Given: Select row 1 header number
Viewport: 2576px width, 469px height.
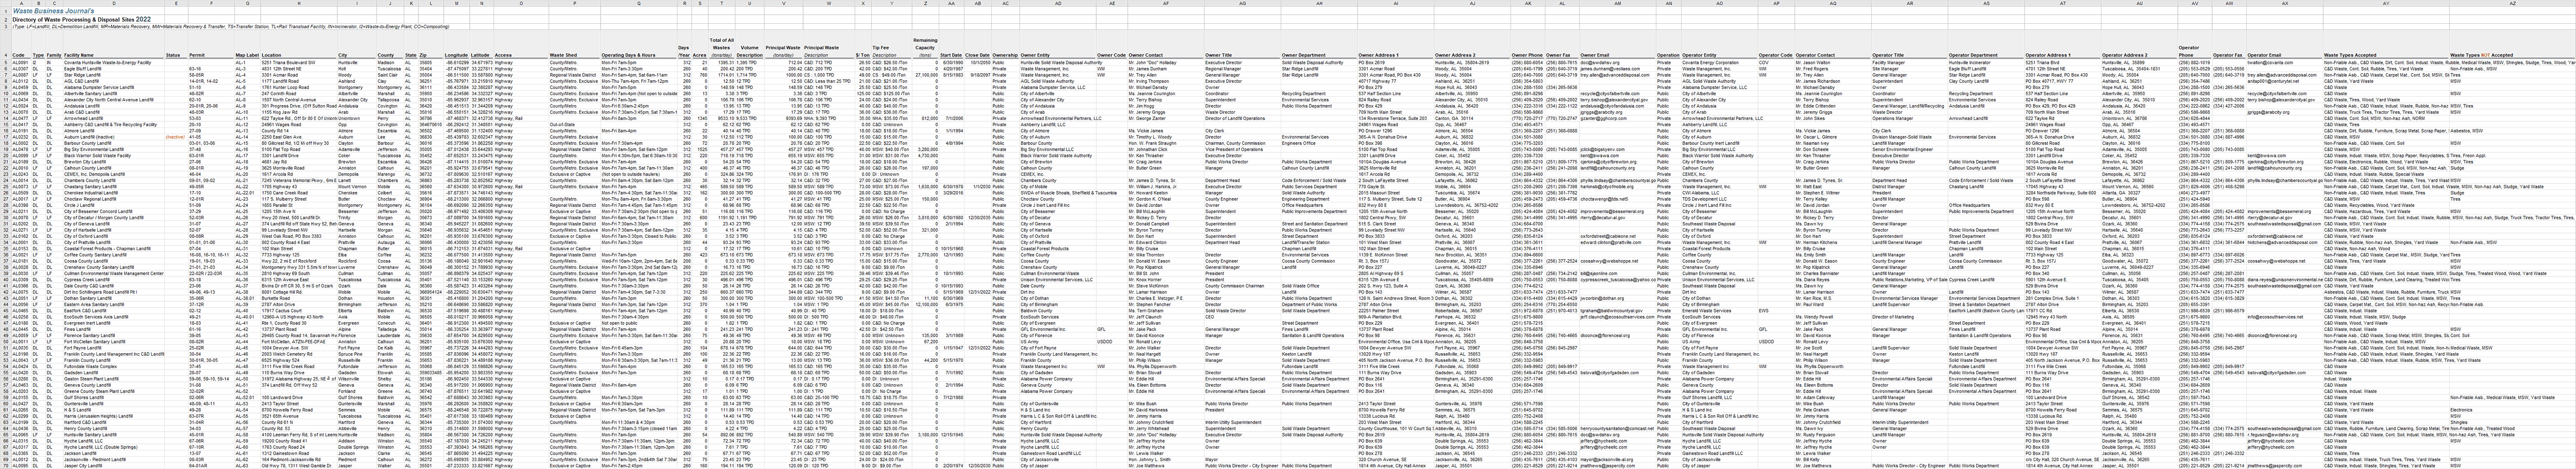Looking at the screenshot, I should click(x=5, y=11).
